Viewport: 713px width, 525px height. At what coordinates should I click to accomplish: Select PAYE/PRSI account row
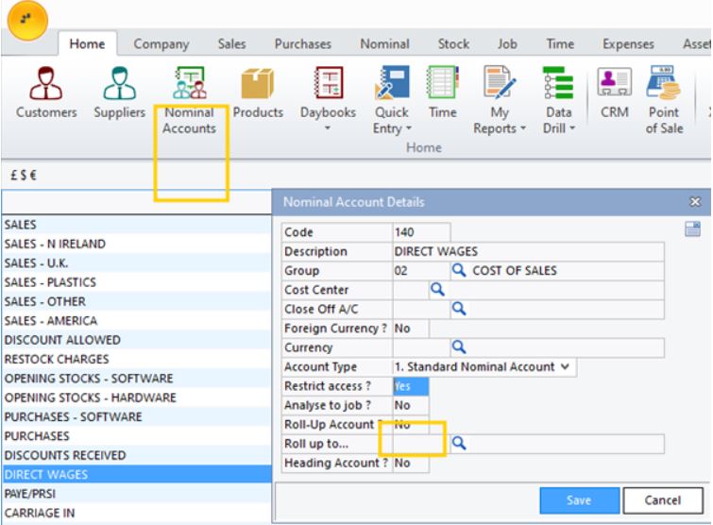(x=136, y=494)
